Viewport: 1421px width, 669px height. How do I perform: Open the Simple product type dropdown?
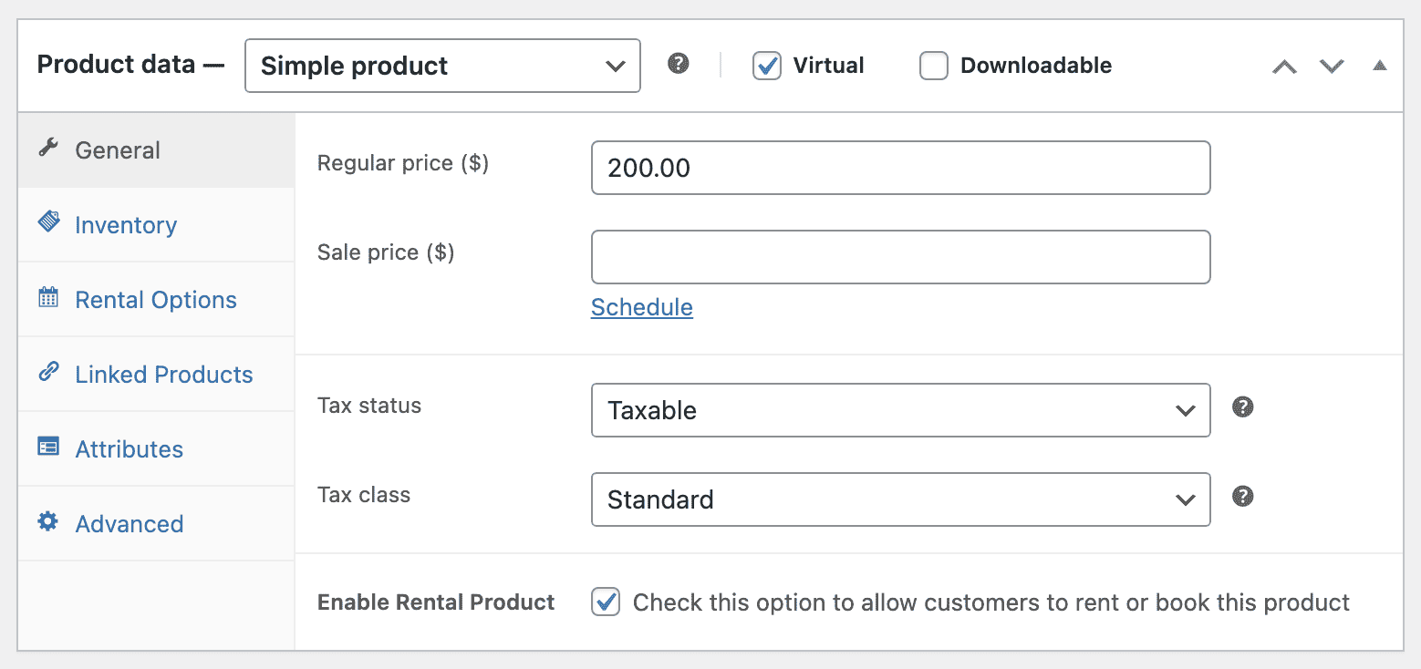click(x=442, y=65)
